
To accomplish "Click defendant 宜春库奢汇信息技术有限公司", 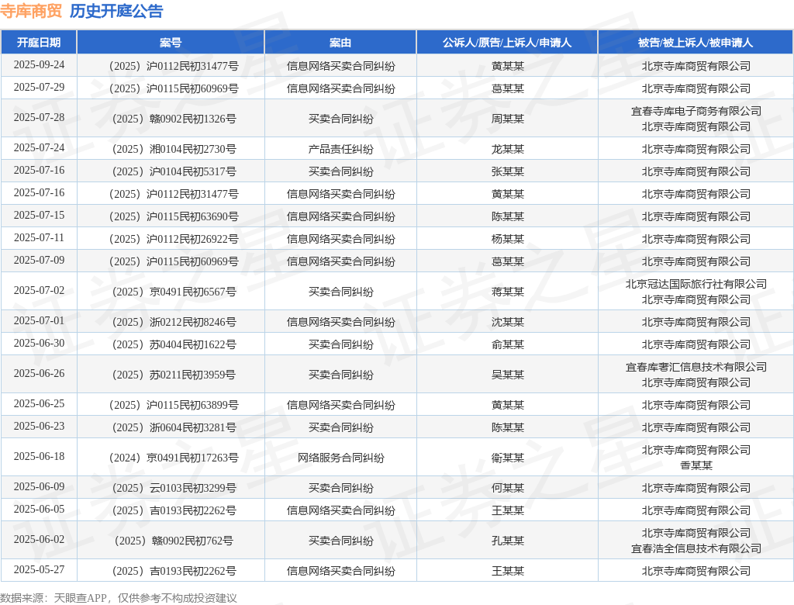I will pos(696,367).
